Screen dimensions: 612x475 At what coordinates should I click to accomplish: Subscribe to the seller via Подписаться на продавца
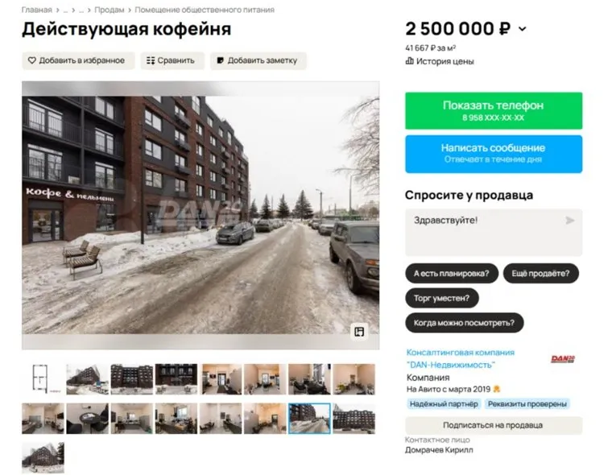click(494, 425)
